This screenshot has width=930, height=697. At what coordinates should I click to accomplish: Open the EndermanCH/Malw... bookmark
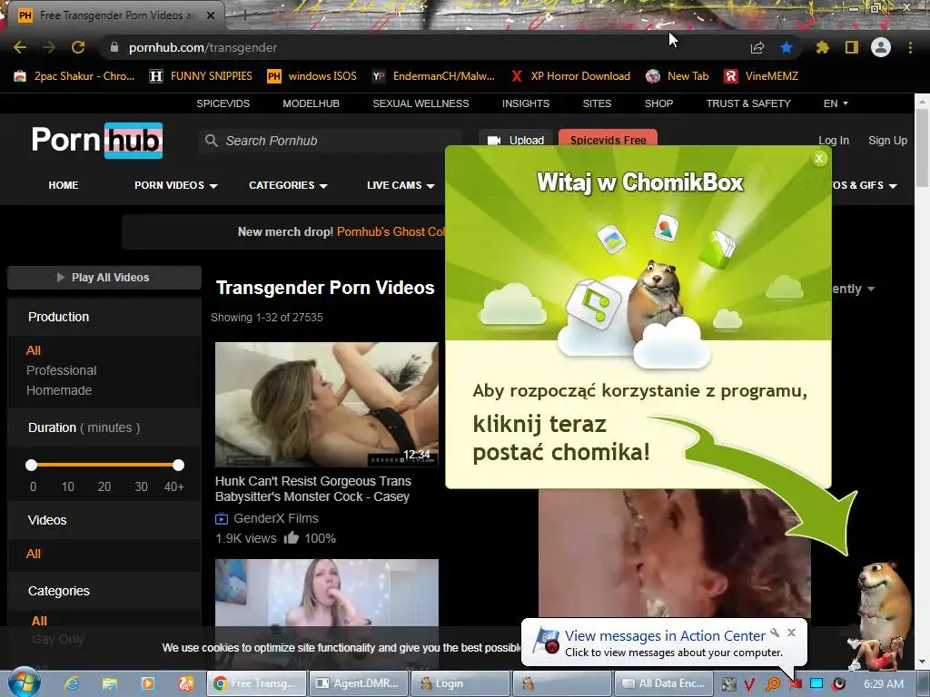tap(433, 76)
